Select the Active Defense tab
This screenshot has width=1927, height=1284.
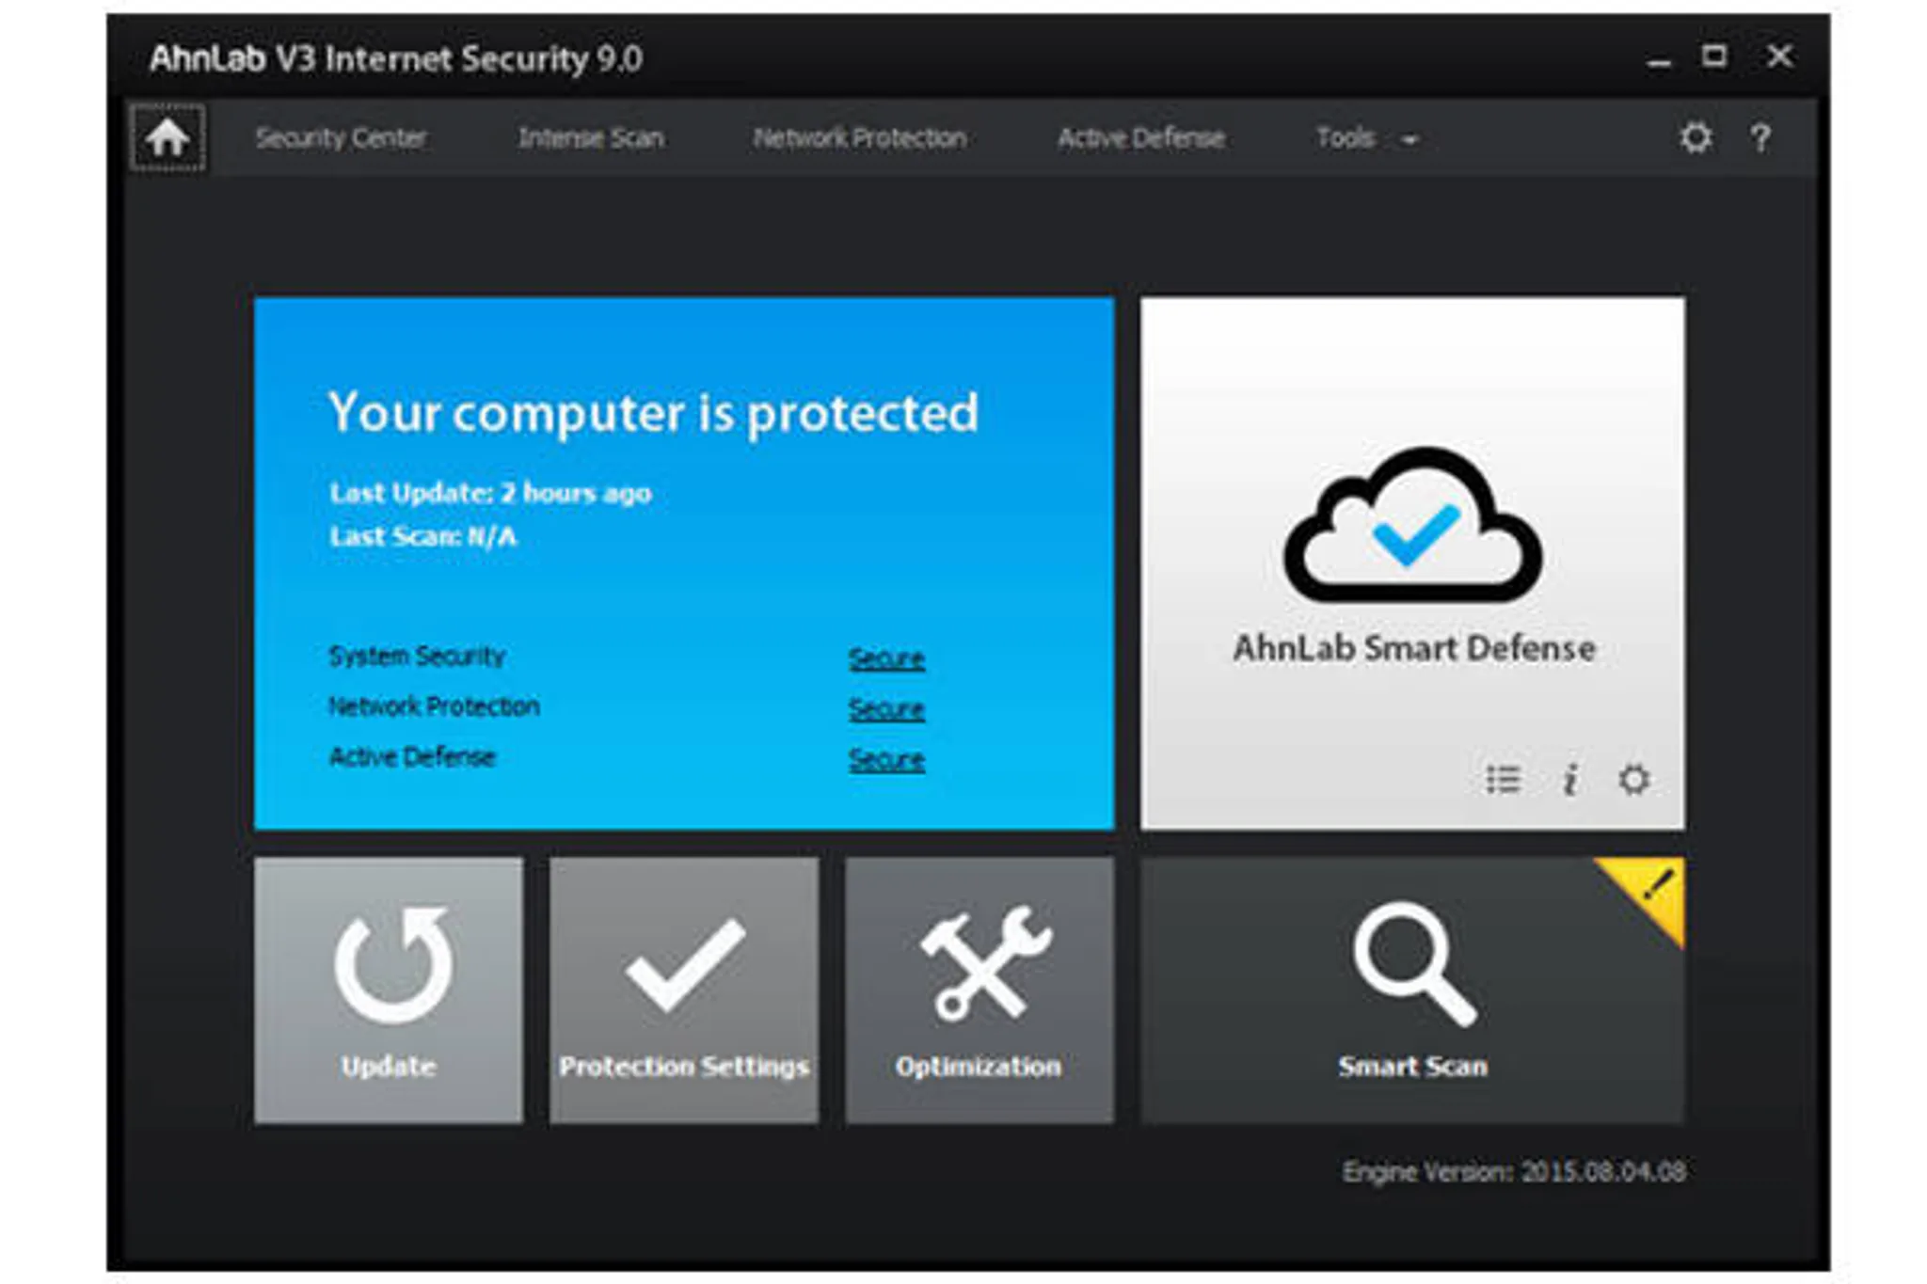tap(1141, 138)
